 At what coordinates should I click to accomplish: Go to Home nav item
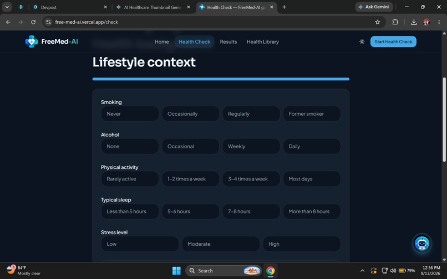161,42
